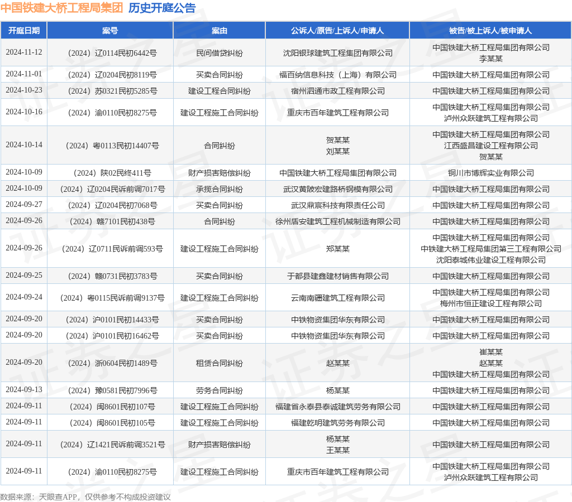Select case number (2024)粤0113民初14407号
The height and width of the screenshot is (502, 572).
point(112,146)
